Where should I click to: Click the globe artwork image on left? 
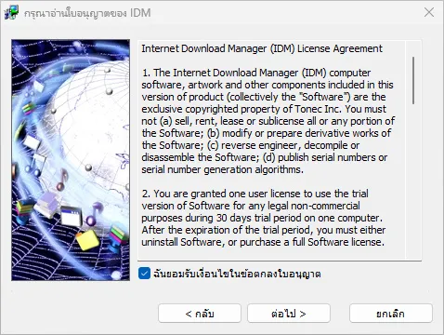click(71, 160)
